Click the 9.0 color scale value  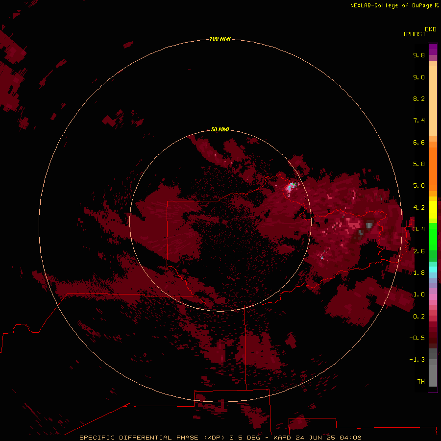[419, 77]
